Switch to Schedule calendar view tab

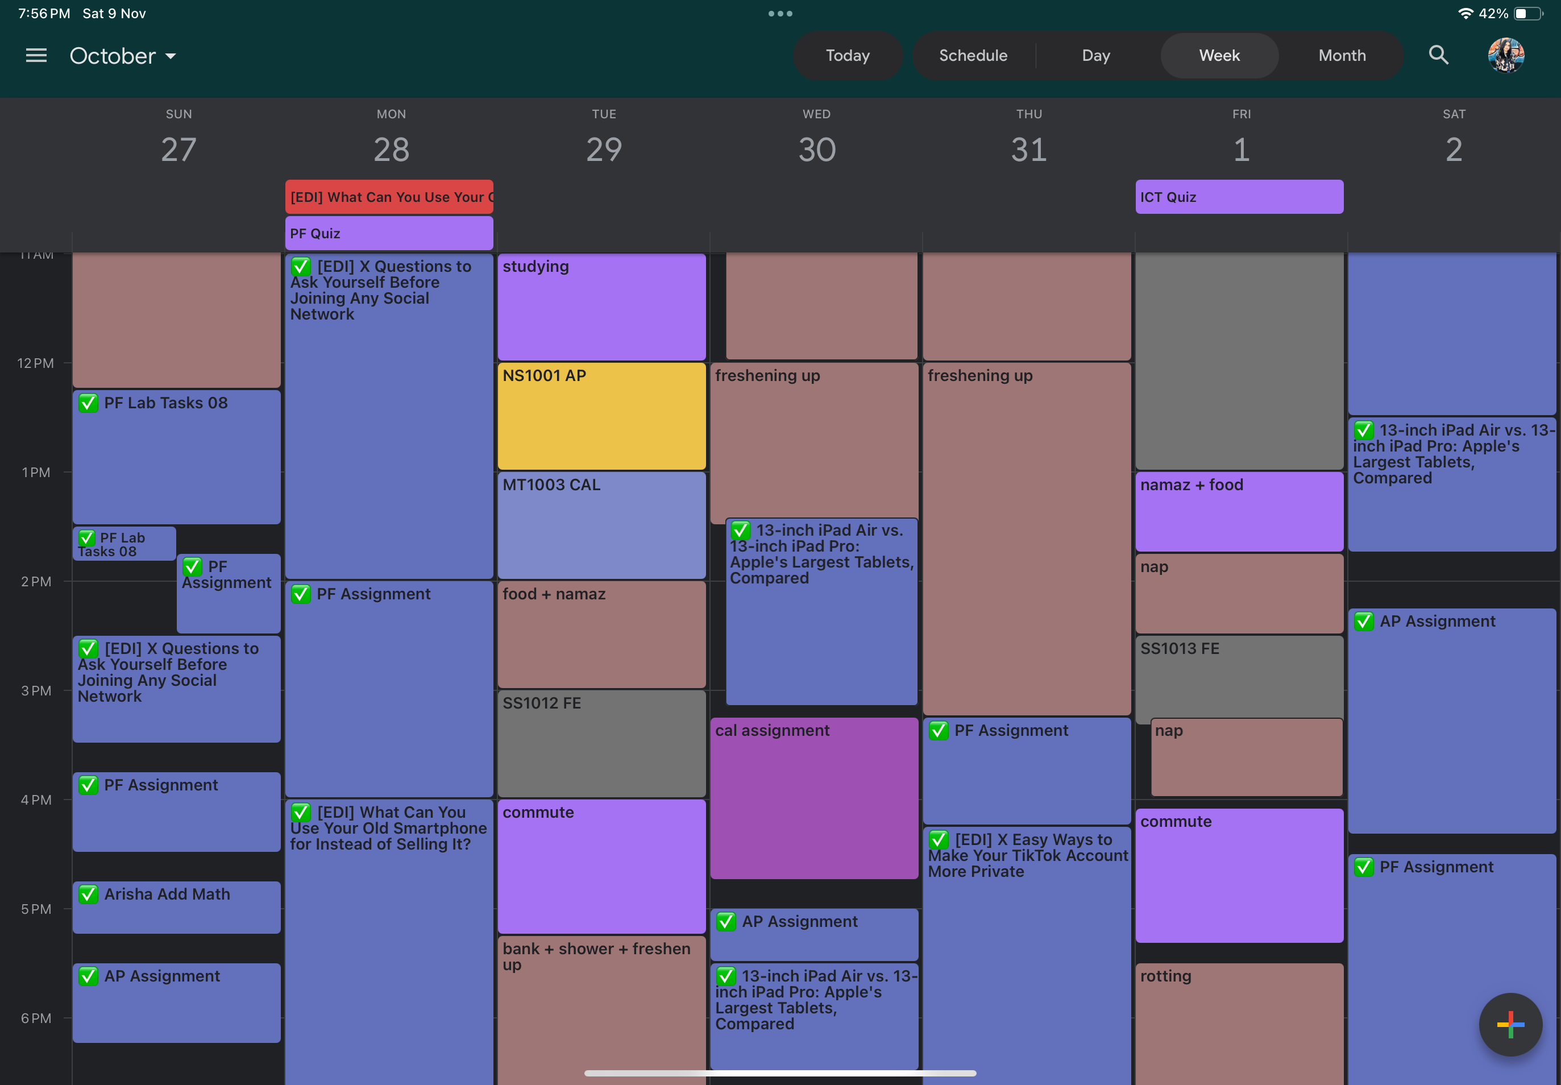tap(973, 56)
